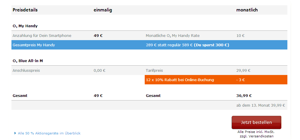Click the ab dem 13. Monat 39,99 € note
The width and height of the screenshot is (300, 140).
[x=261, y=105]
